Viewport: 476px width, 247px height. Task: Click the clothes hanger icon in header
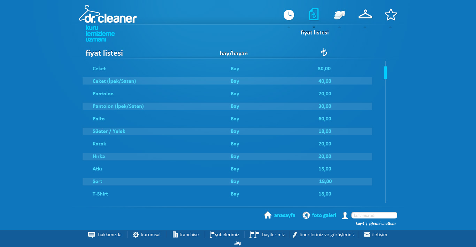tap(365, 14)
